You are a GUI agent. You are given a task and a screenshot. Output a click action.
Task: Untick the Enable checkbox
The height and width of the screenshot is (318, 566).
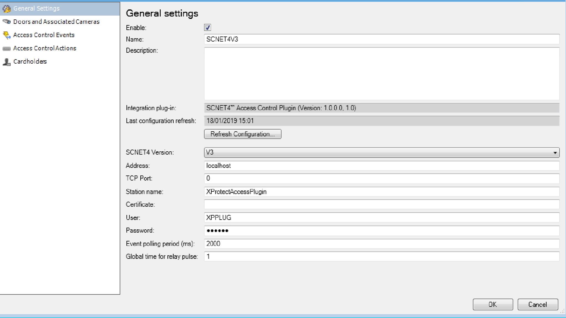[208, 28]
